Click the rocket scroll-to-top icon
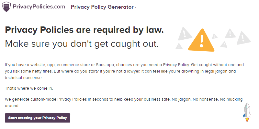 (247, 112)
